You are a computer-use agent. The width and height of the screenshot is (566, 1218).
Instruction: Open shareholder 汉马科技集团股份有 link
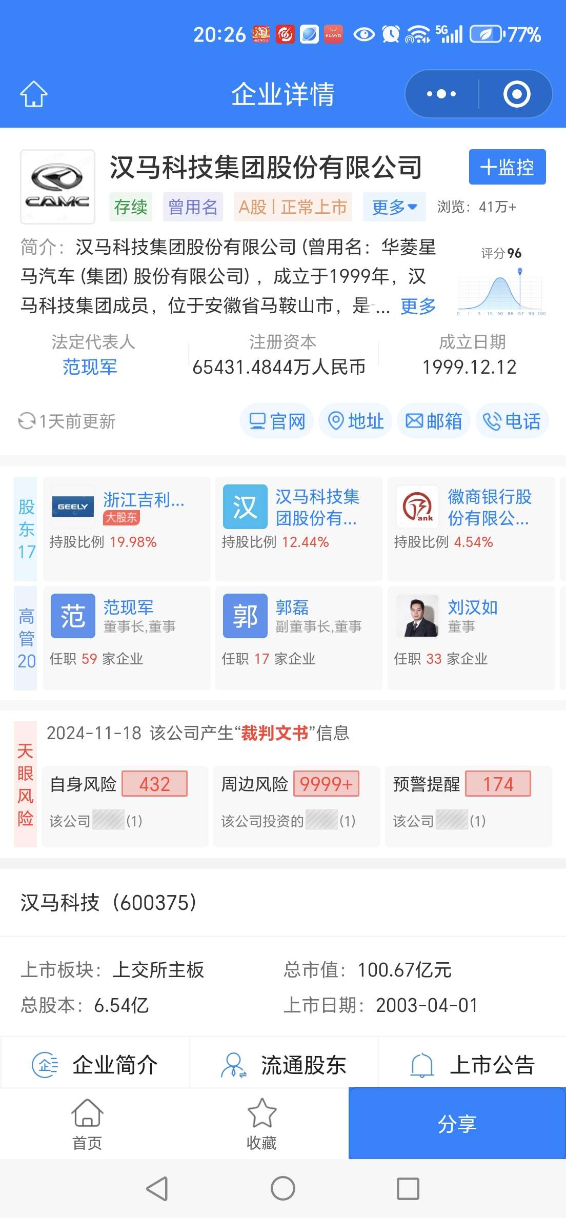coord(317,507)
